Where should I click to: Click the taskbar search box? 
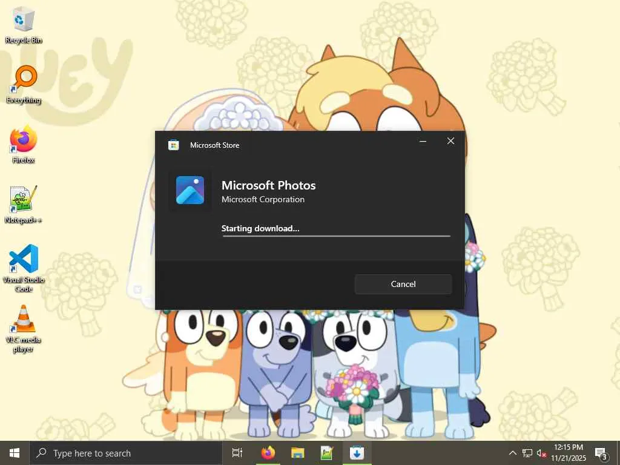coord(126,453)
